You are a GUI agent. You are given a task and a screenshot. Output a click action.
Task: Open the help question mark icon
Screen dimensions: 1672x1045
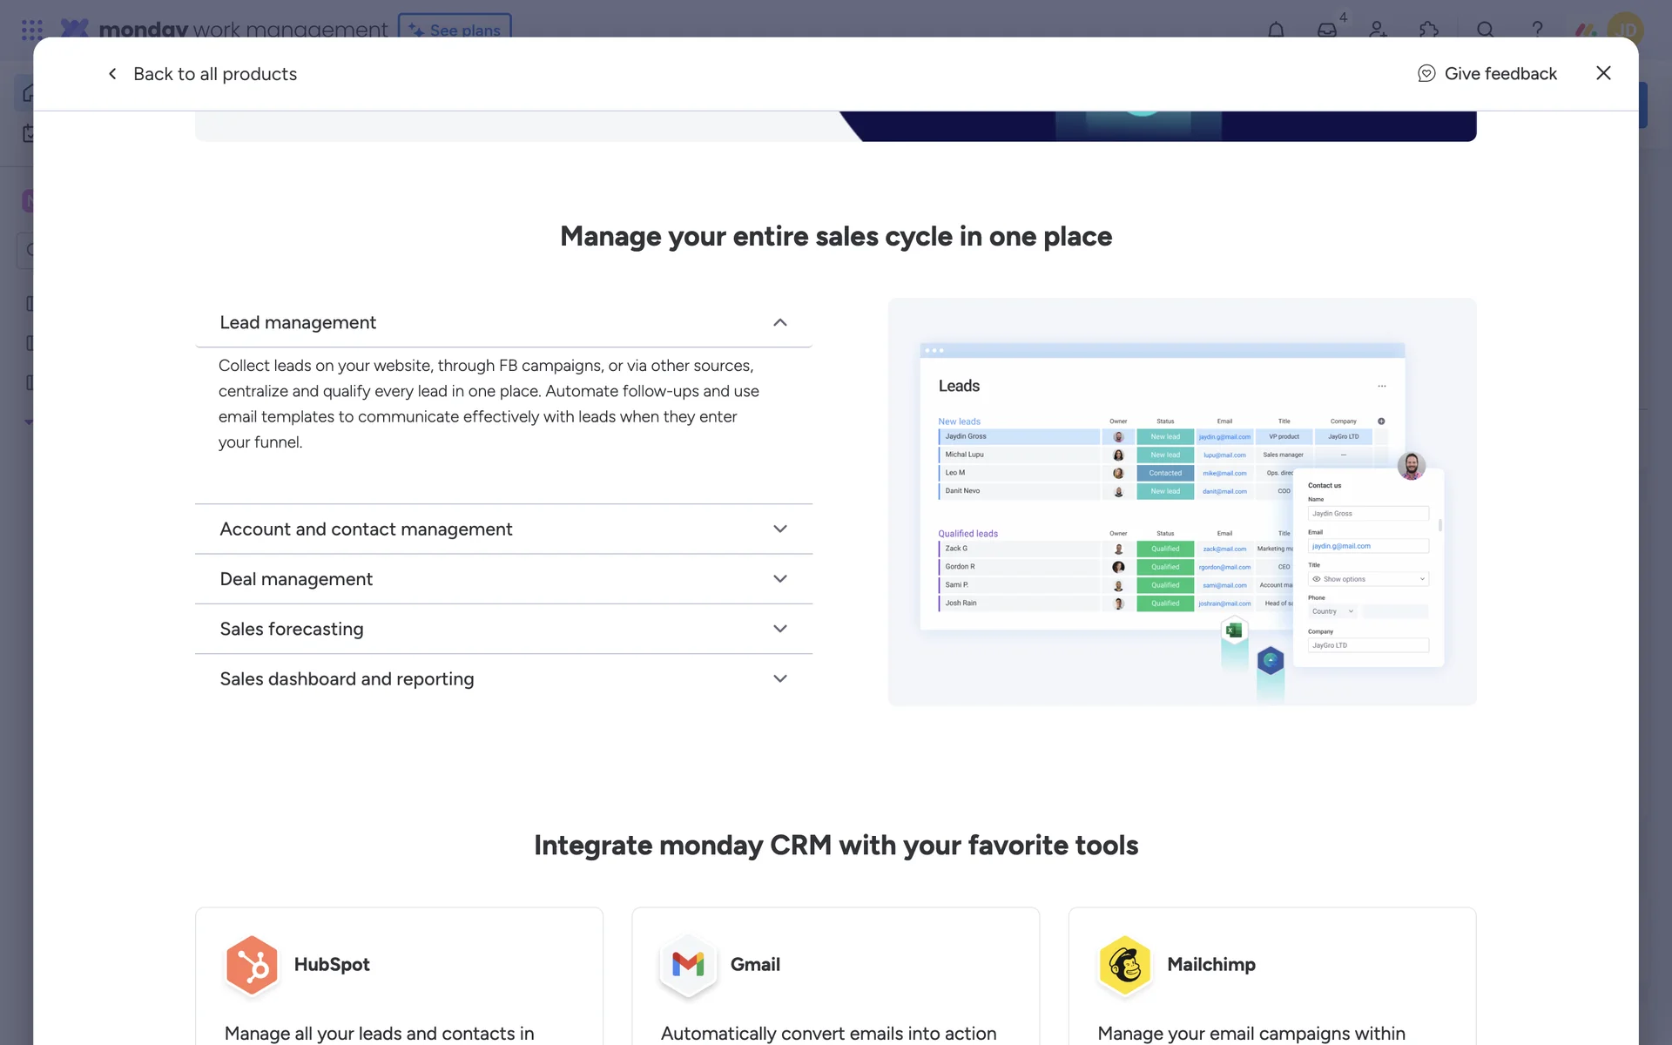[1537, 30]
